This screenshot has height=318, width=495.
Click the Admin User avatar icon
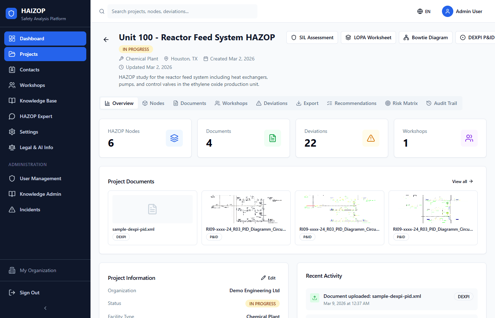coord(447,11)
